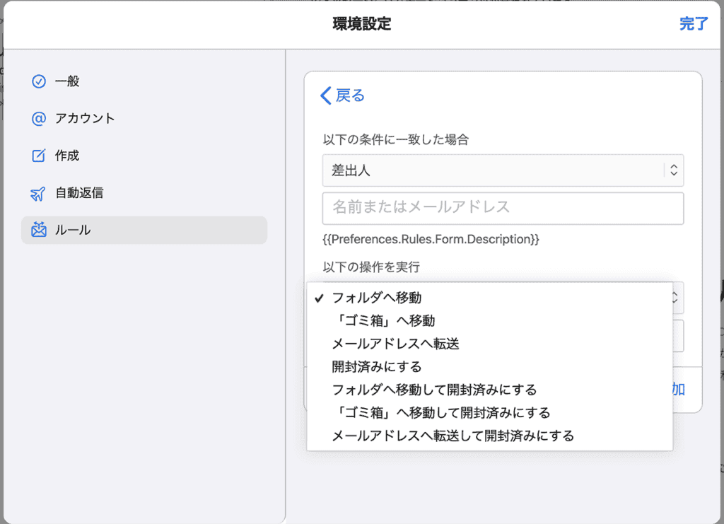This screenshot has width=724, height=524.
Task: Click the Compose (作成) pencil icon
Action: (x=39, y=156)
